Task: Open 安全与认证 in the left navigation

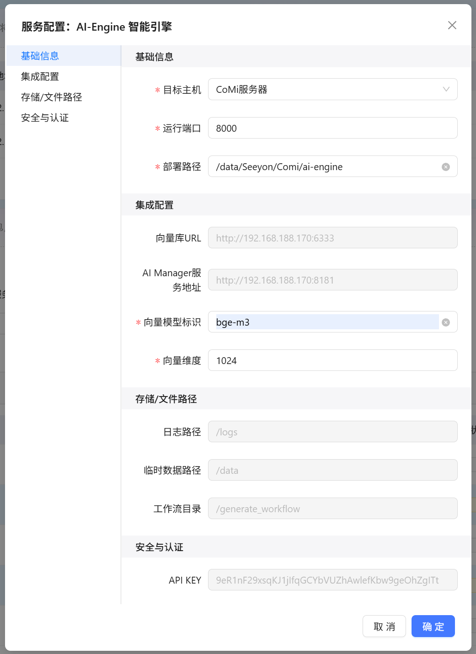Action: pyautogui.click(x=64, y=118)
